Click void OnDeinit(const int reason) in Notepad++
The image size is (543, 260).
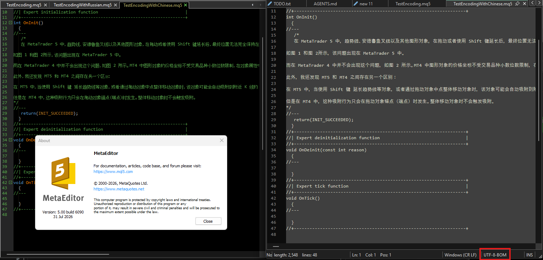point(326,150)
